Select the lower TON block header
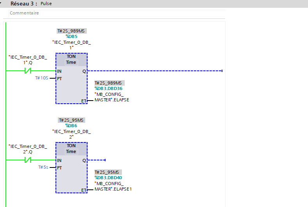 pos(71,146)
